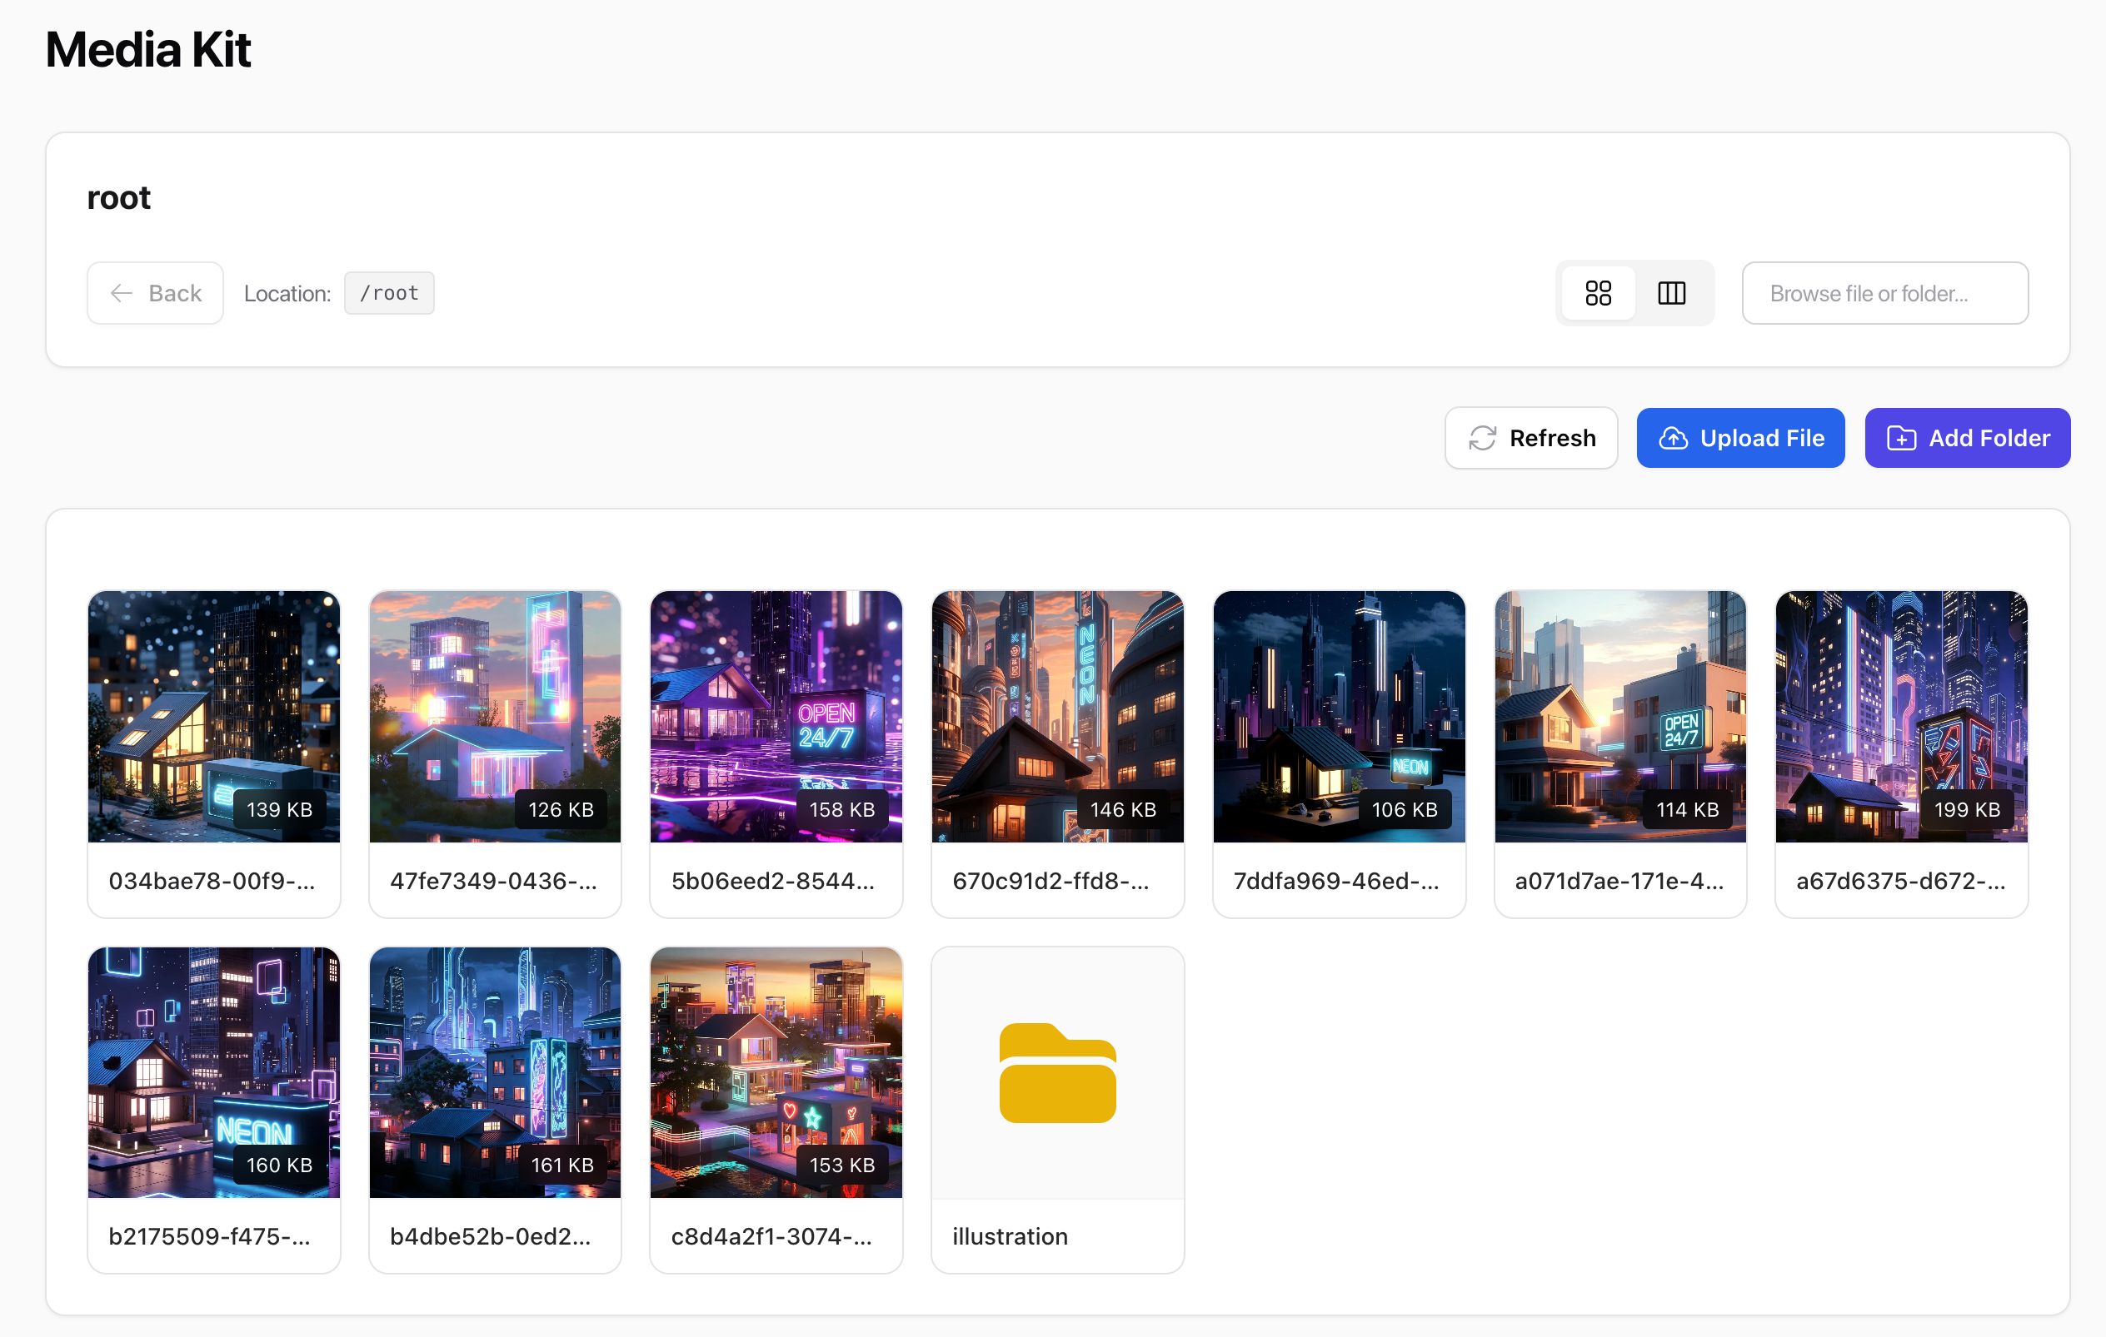Open thumbnail 034bae78-00f9 image
This screenshot has width=2106, height=1337.
point(213,716)
